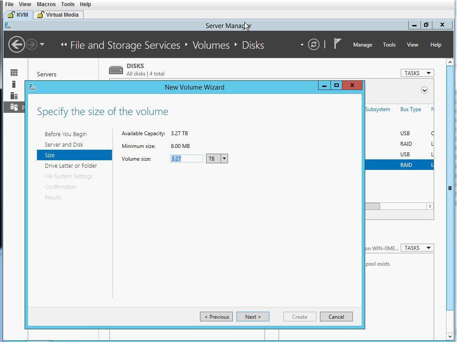The image size is (457, 342).
Task: Expand the circled chevron in Disks panel
Action: click(424, 90)
